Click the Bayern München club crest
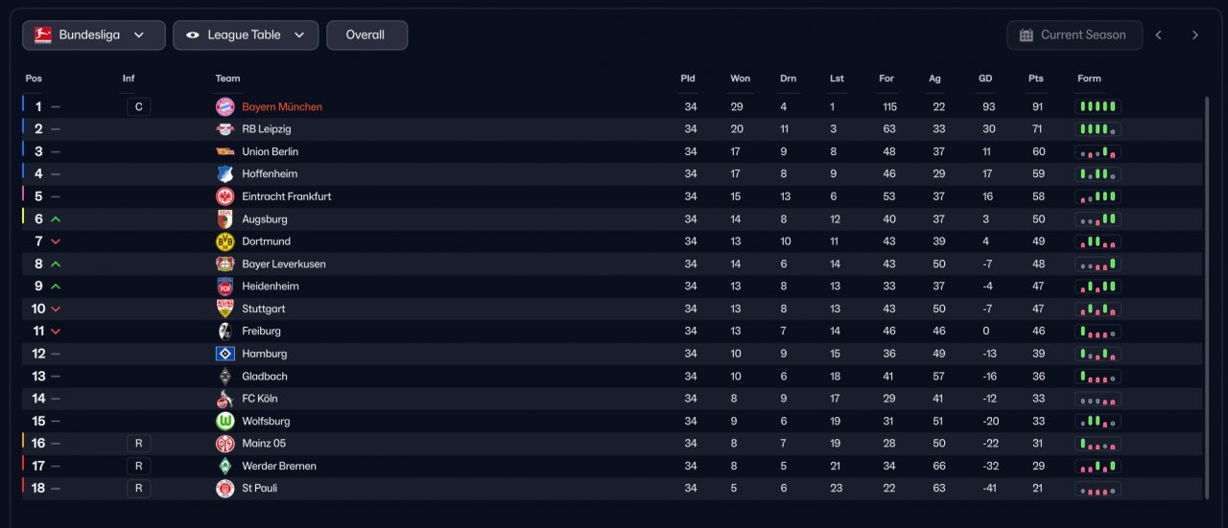 point(224,106)
